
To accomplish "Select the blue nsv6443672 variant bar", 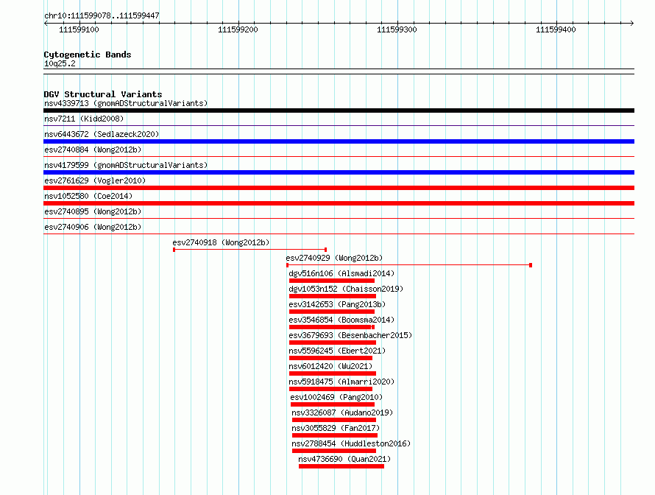I will [339, 141].
